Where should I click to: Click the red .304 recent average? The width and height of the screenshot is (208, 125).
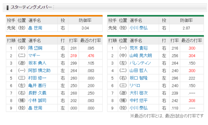[x=192, y=56]
